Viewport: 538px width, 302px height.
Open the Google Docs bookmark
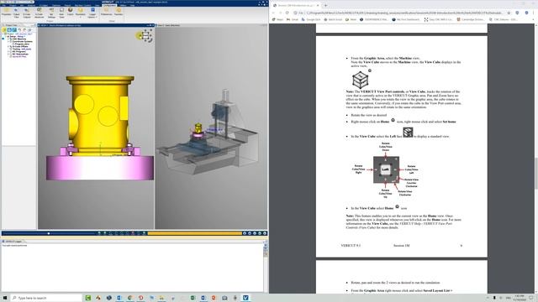tap(311, 19)
